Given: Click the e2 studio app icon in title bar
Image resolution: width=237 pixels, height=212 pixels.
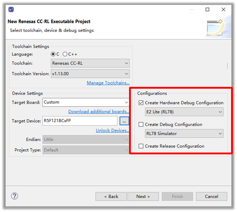Looking at the screenshot, I should click(11, 10).
